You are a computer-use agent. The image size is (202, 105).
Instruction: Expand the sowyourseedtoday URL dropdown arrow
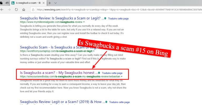click(122, 77)
